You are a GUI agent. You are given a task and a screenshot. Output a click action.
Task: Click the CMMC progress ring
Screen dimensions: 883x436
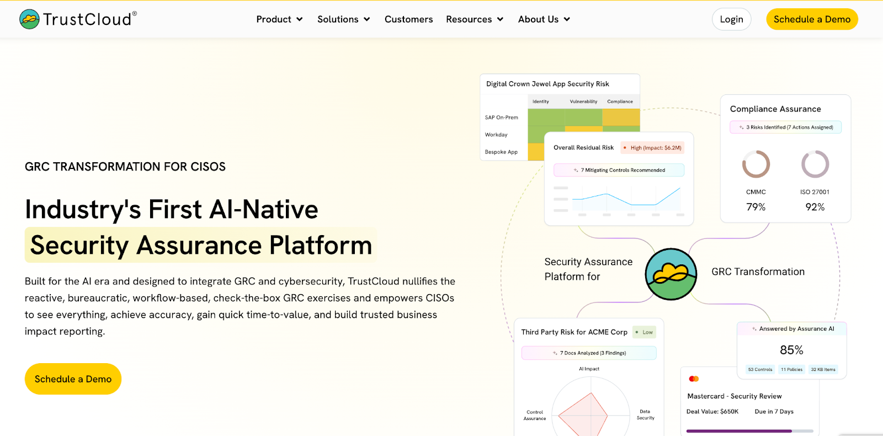click(756, 164)
